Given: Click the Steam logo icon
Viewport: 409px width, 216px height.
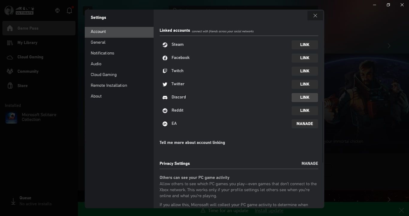Looking at the screenshot, I should point(165,45).
